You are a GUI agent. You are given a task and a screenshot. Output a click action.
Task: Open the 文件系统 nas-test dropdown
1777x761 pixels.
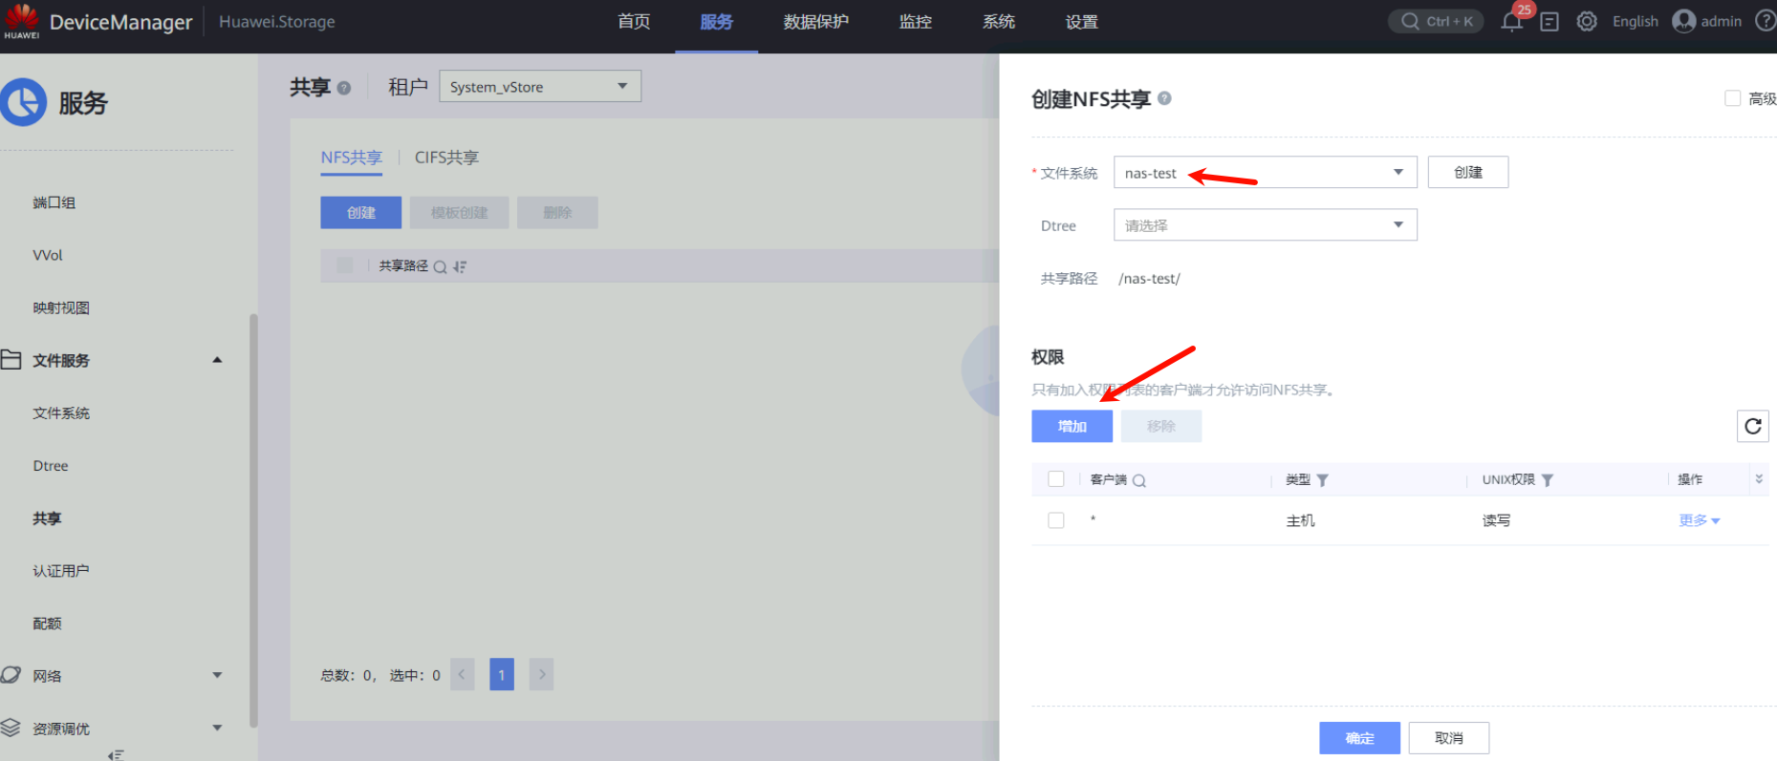point(1265,173)
